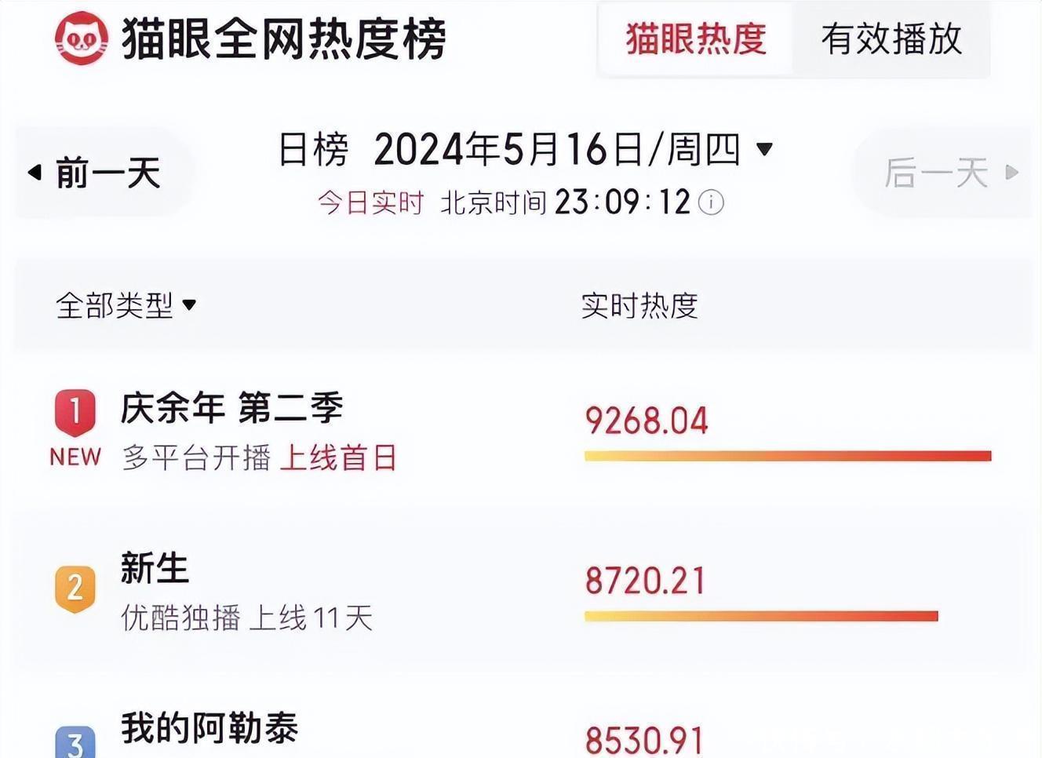Open the 日榜 2024年5月16日 date selector

510,149
